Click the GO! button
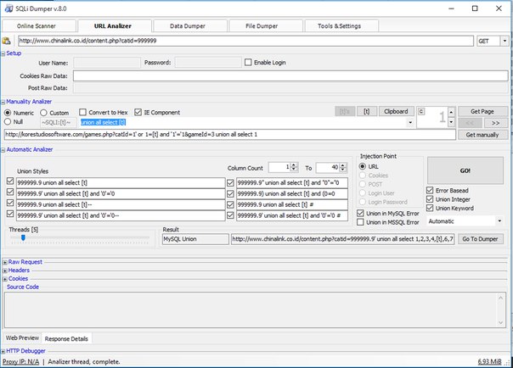The image size is (513, 368). click(x=465, y=170)
